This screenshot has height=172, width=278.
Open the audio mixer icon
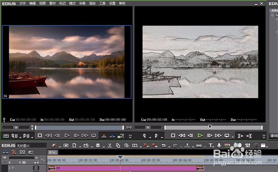tap(248, 146)
